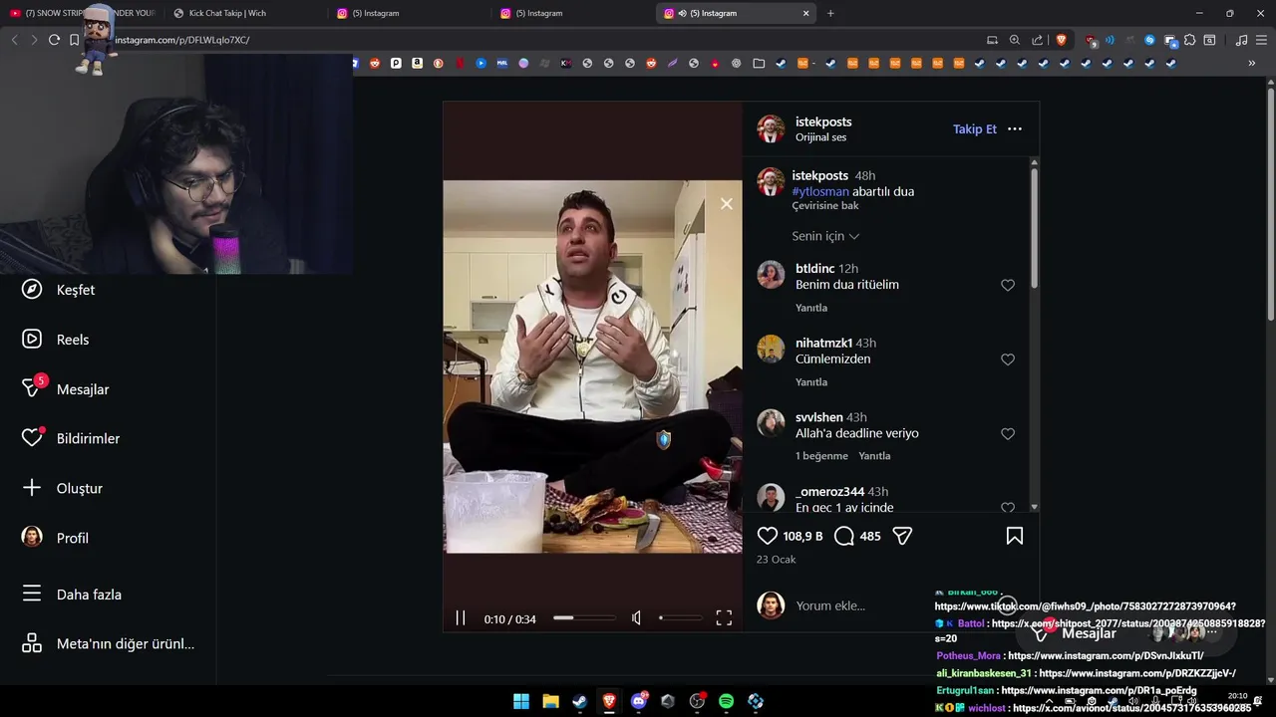Screen dimensions: 1276x717
Task: Open Keşfet (Explore) in Instagram sidebar
Action: 58,290
